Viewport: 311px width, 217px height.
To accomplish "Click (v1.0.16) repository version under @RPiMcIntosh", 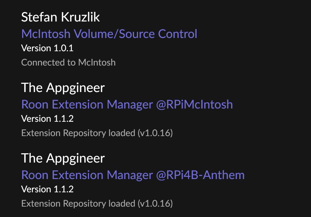I will 155,133.
